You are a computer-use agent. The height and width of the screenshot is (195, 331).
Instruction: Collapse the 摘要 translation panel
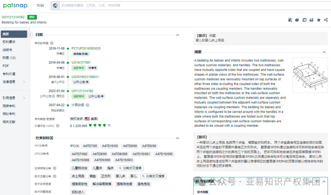pos(324,52)
